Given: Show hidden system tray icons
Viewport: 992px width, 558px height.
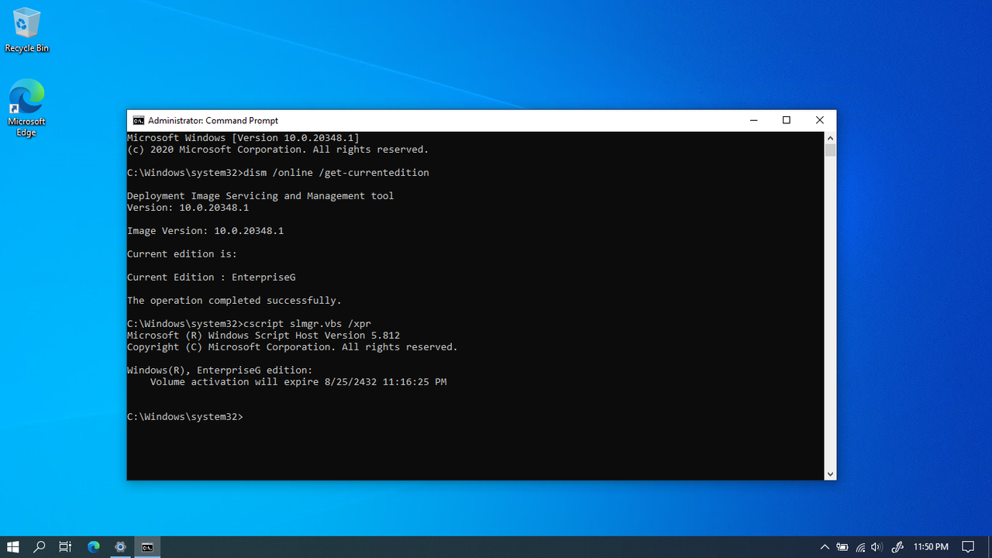Looking at the screenshot, I should point(825,547).
